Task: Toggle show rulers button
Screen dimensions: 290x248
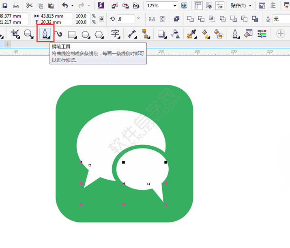Action: coord(198,6)
